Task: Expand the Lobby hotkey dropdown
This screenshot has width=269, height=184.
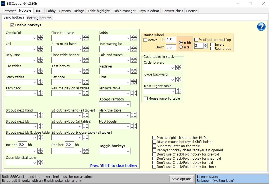Action: coord(115,38)
